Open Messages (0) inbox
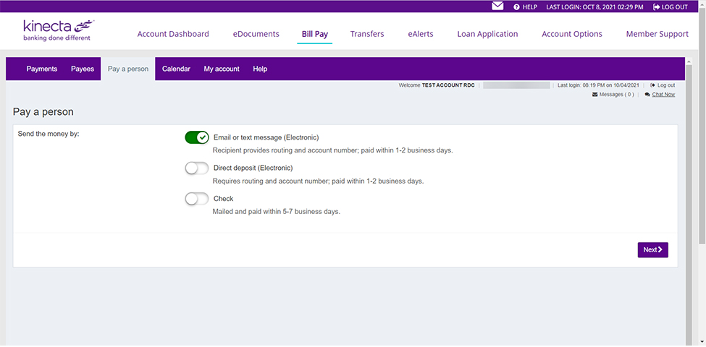706x347 pixels. [x=613, y=94]
